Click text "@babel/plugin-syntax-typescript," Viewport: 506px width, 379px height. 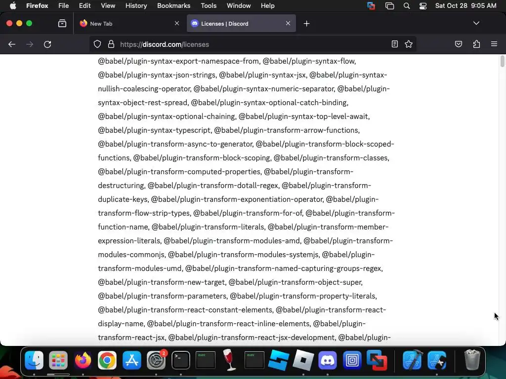(x=155, y=130)
